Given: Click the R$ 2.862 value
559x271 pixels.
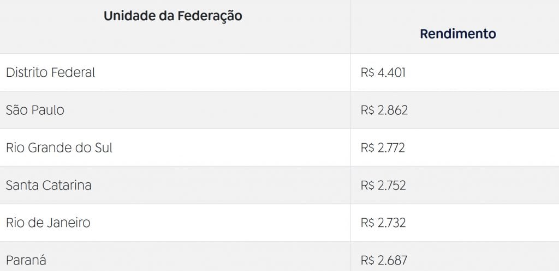Looking at the screenshot, I should point(384,110).
